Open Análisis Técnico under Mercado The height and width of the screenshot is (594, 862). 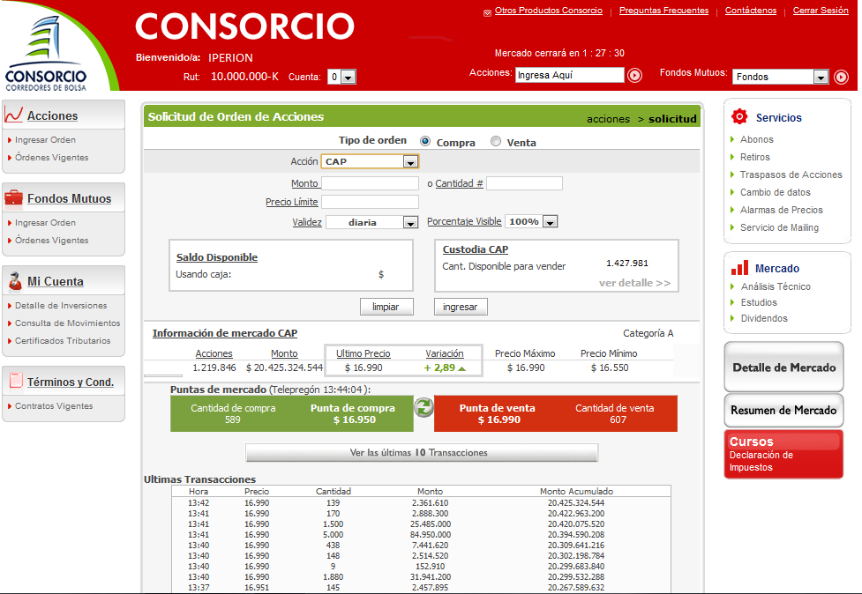(776, 286)
